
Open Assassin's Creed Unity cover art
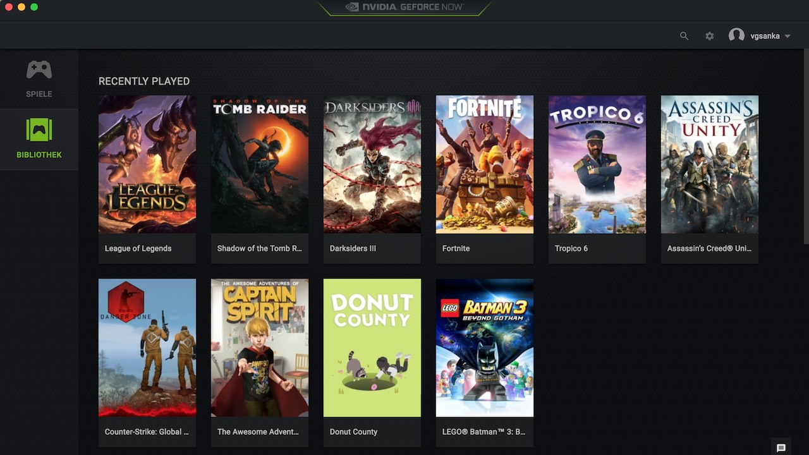(710, 164)
